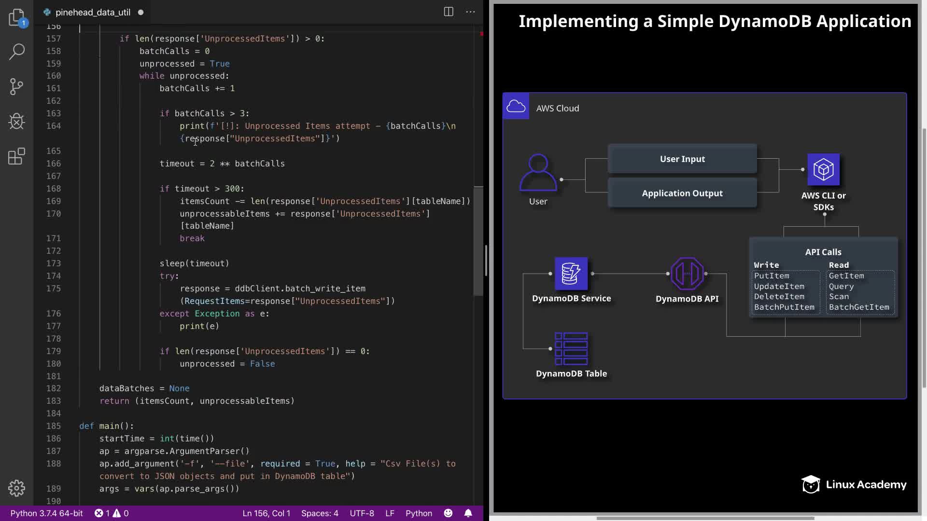Click the slide horizontal scrollbar at bottom
This screenshot has height=521, width=927.
[705, 518]
